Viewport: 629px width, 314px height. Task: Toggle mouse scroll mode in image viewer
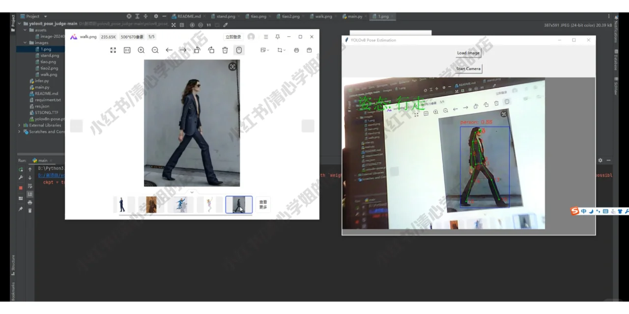coord(239,50)
